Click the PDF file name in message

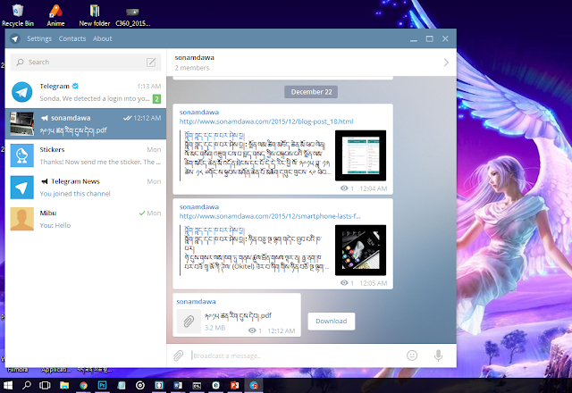pos(238,315)
